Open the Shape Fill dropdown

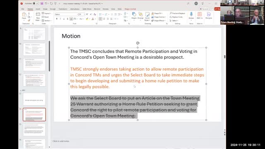[x=157, y=13]
